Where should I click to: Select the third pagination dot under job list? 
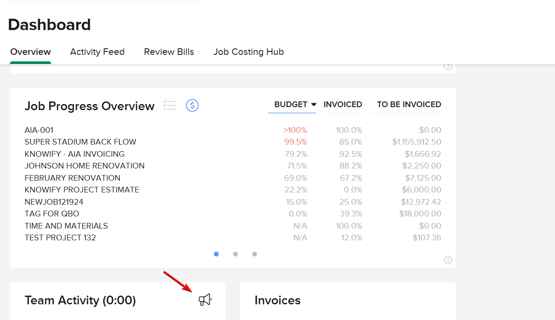click(254, 254)
